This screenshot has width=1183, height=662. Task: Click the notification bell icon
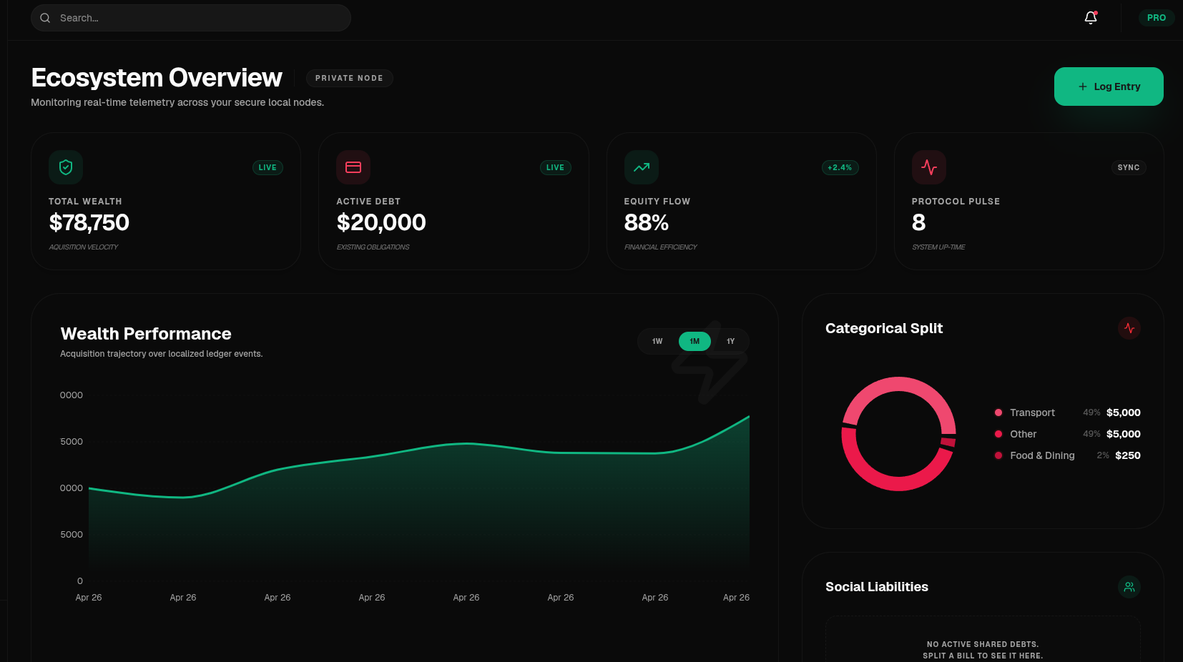click(x=1090, y=18)
